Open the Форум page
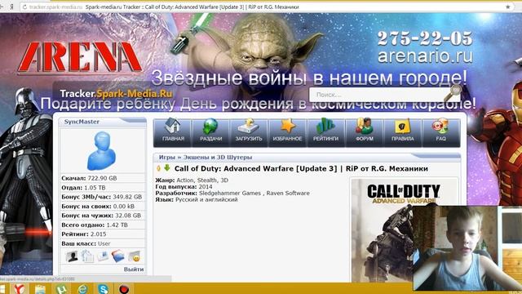The width and height of the screenshot is (522, 294). 365,132
